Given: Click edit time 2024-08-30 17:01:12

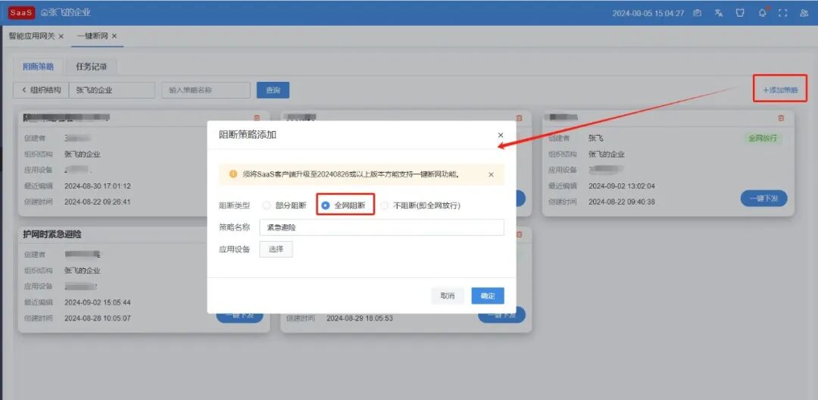Looking at the screenshot, I should (x=98, y=186).
